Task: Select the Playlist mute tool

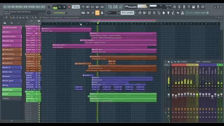Action: coord(20,17)
